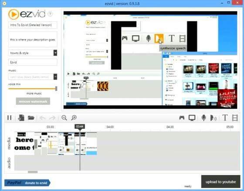Open the load project folder icon
The width and height of the screenshot is (244, 191).
pyautogui.click(x=31, y=117)
